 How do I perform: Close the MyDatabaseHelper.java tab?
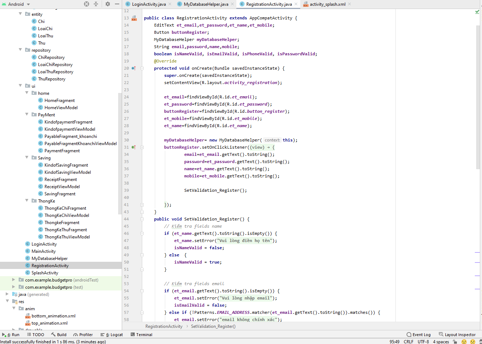(232, 4)
